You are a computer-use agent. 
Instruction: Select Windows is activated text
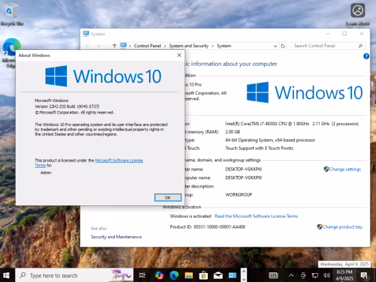[x=191, y=216]
